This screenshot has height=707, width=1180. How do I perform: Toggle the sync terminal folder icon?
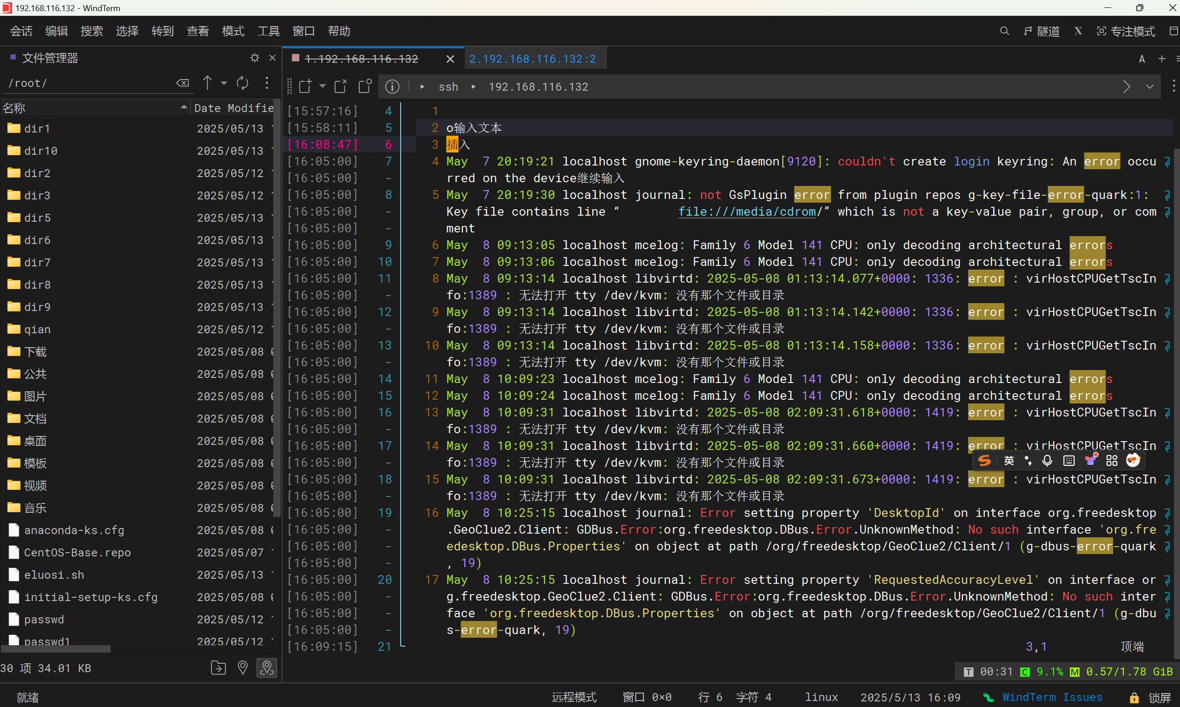point(266,668)
